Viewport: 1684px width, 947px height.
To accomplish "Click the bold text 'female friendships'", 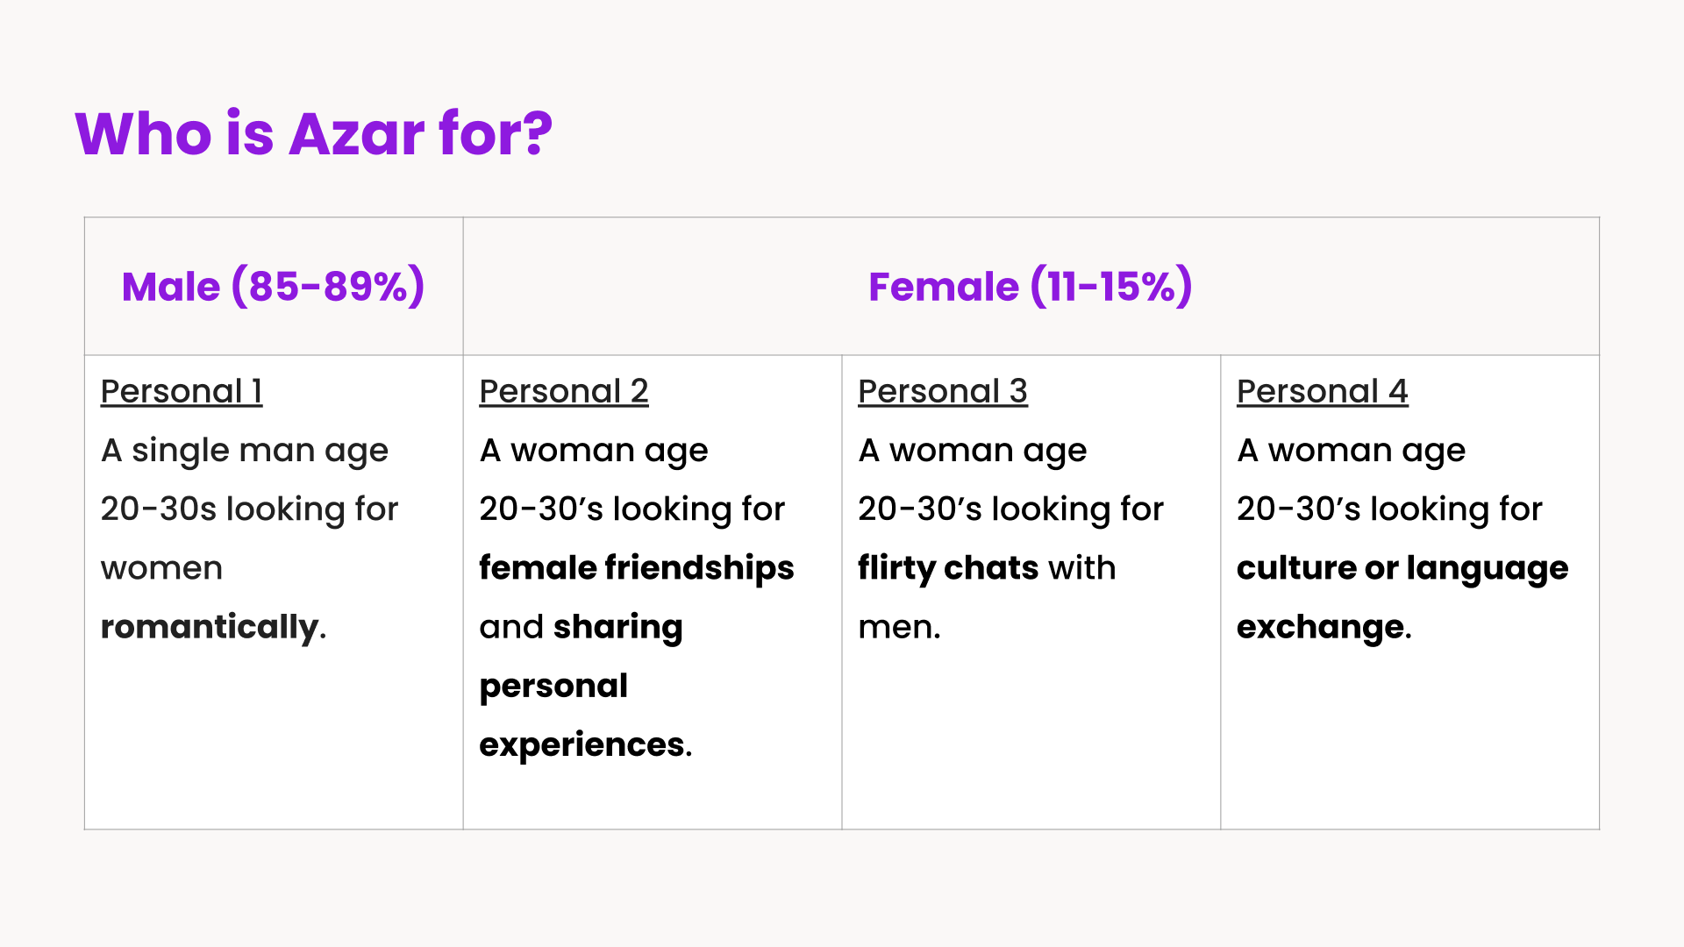I will coord(637,568).
